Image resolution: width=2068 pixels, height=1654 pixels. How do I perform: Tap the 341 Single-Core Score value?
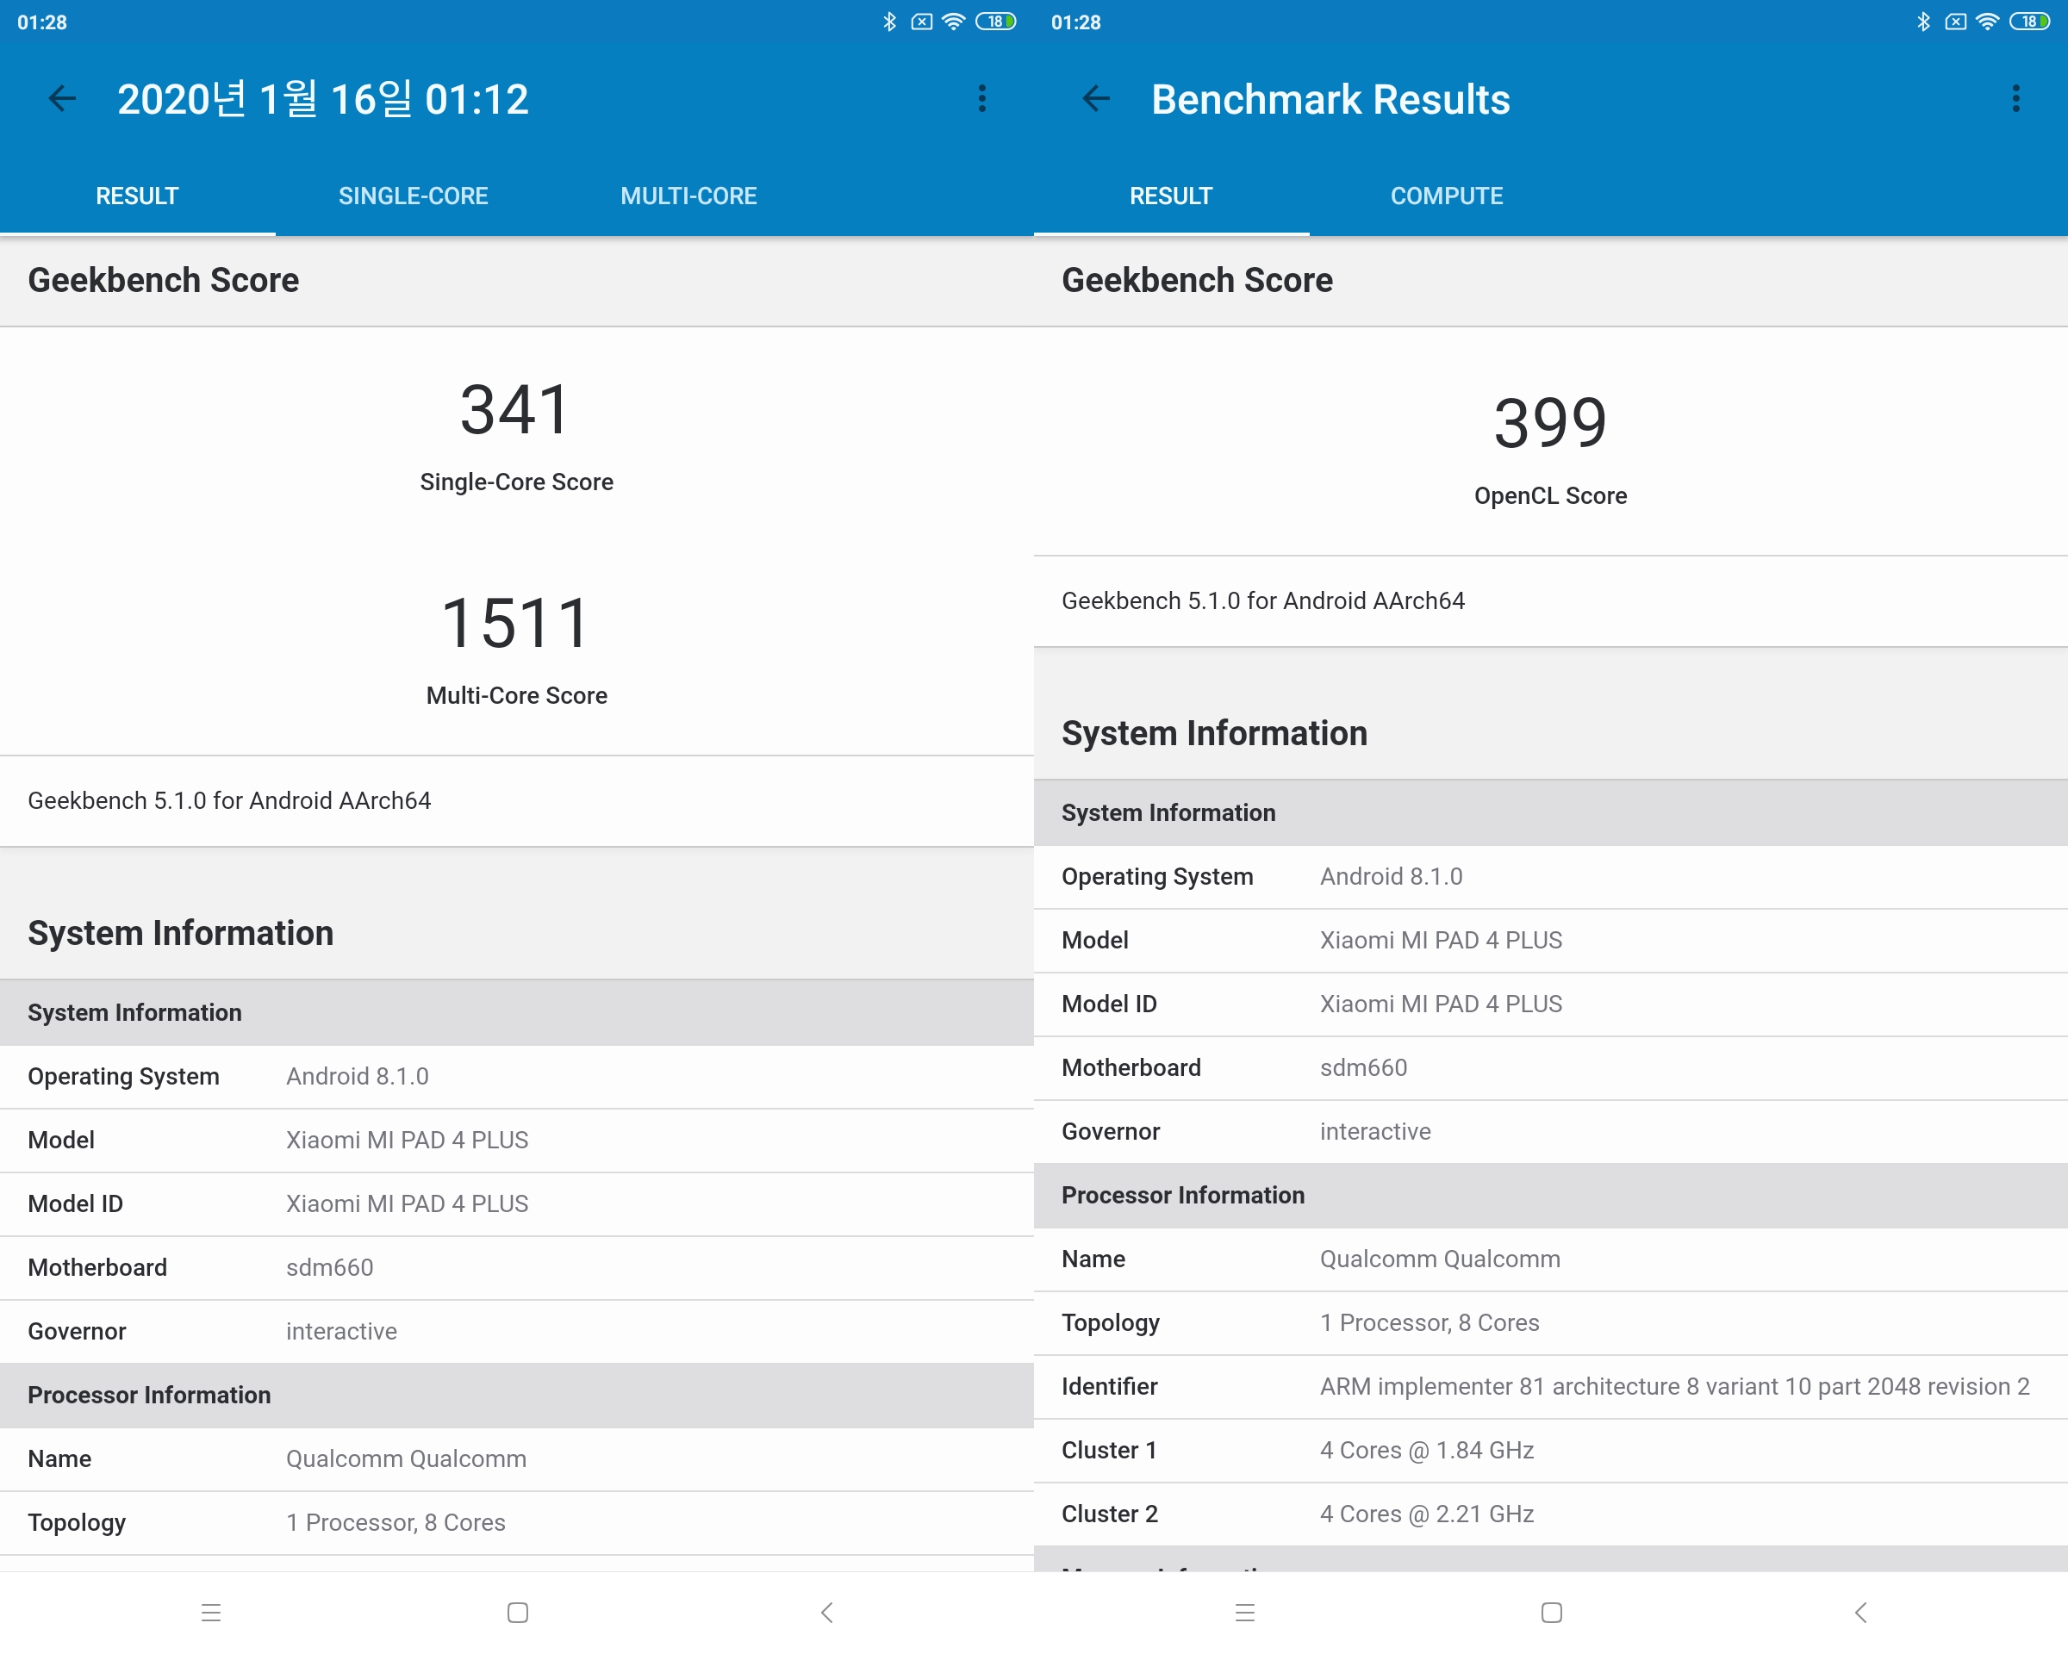(516, 410)
